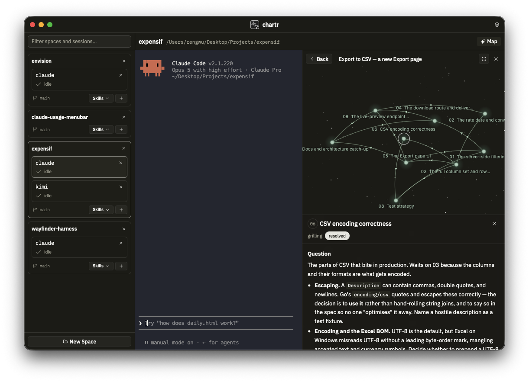Click the Question heading
Viewport: 529px width, 382px height.
pos(319,254)
